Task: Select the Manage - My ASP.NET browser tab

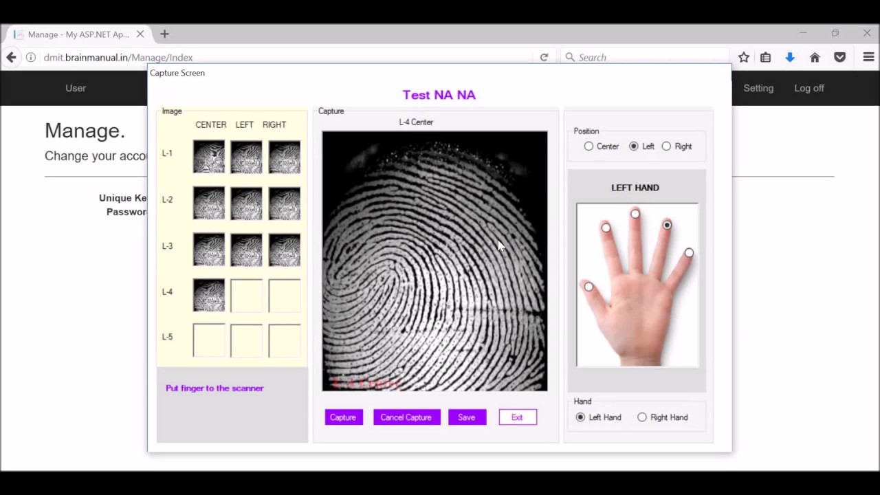Action: tap(79, 34)
